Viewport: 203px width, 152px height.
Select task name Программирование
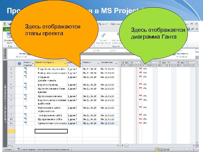click(x=50, y=96)
